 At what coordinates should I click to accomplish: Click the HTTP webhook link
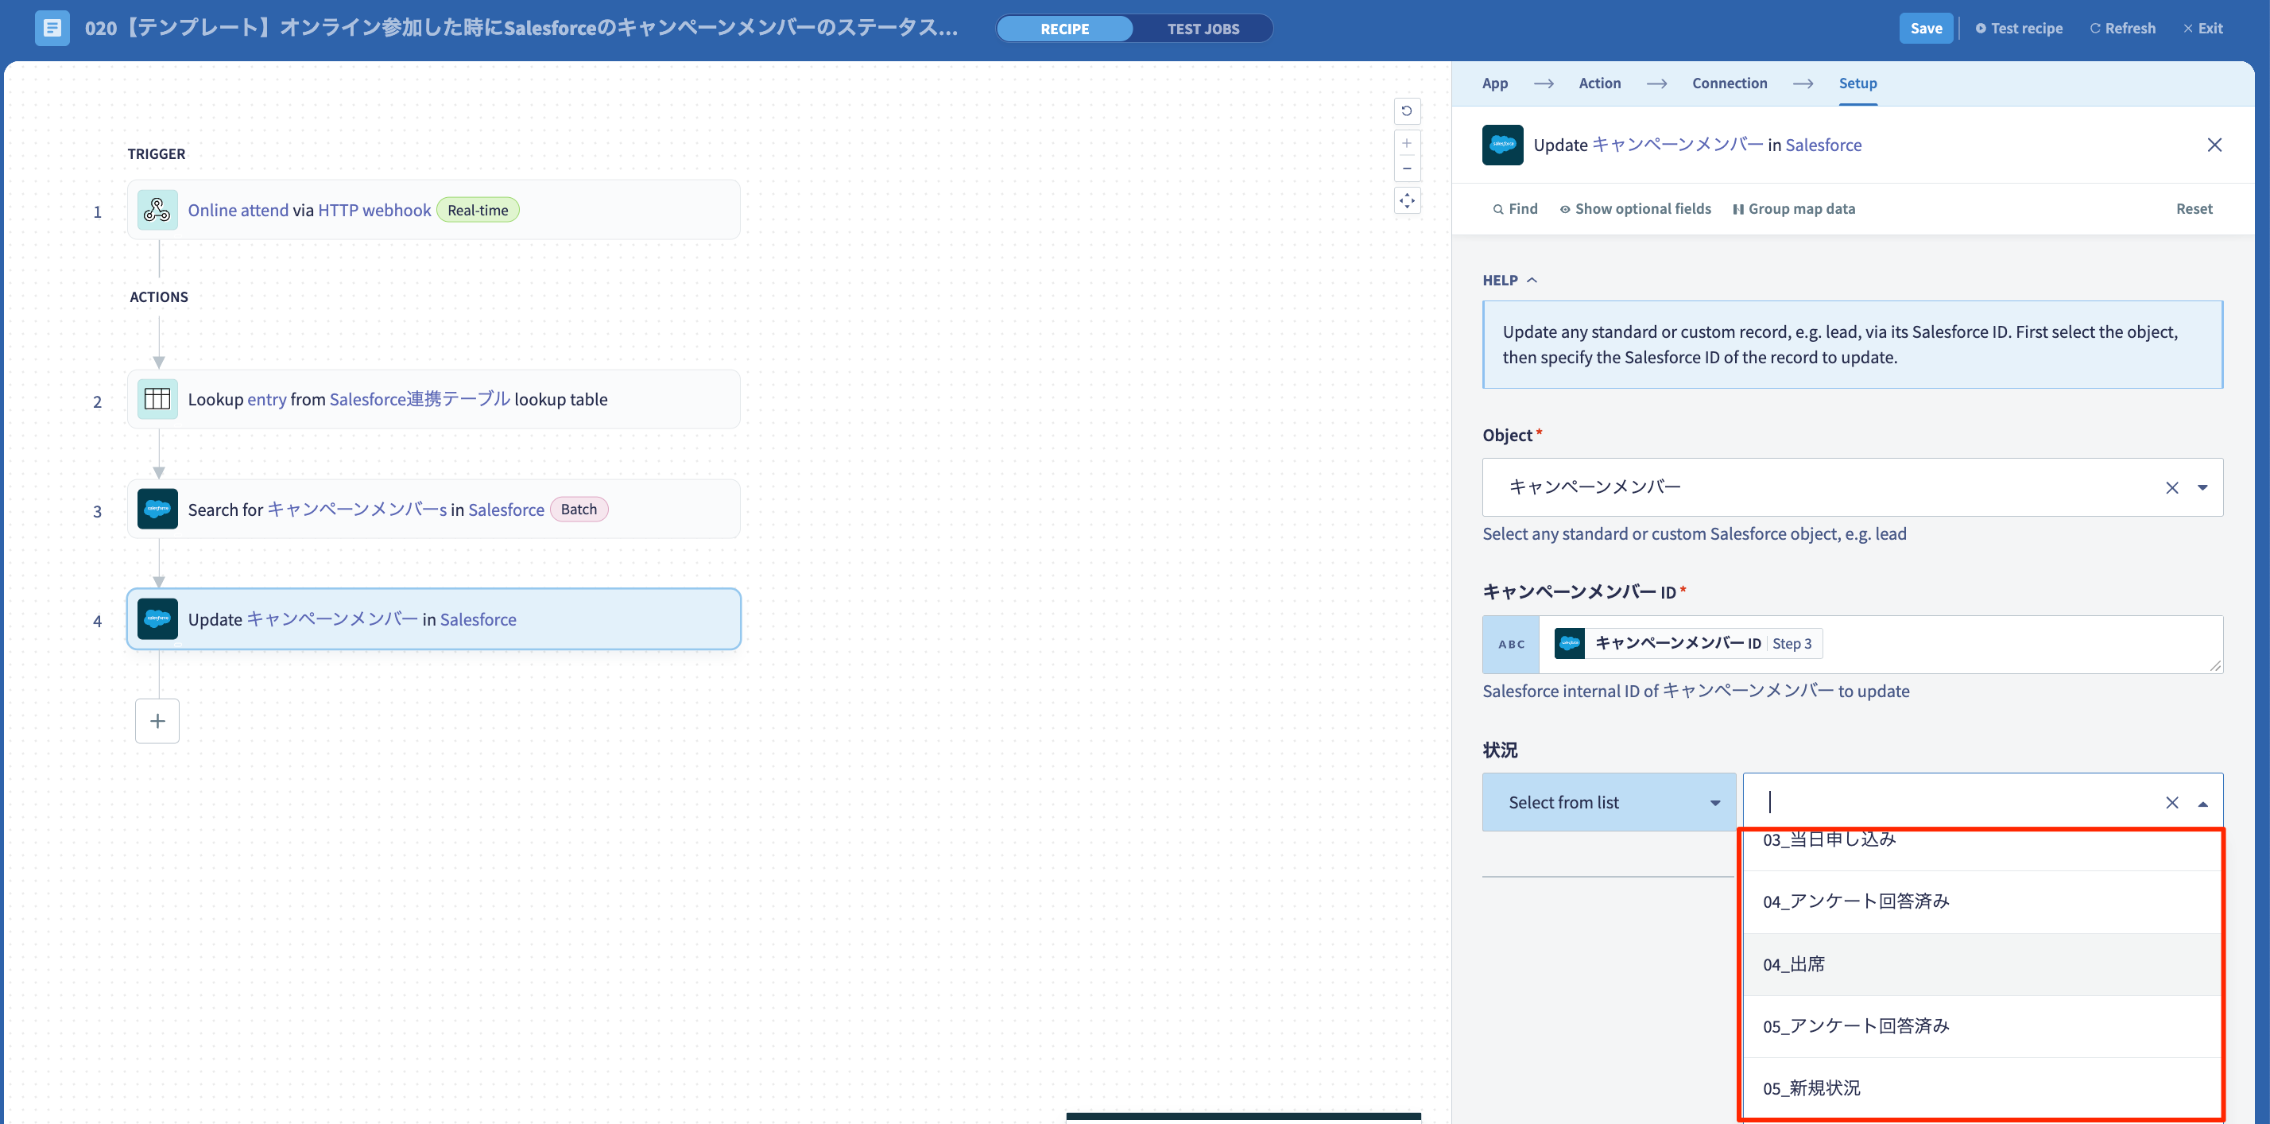coord(374,210)
